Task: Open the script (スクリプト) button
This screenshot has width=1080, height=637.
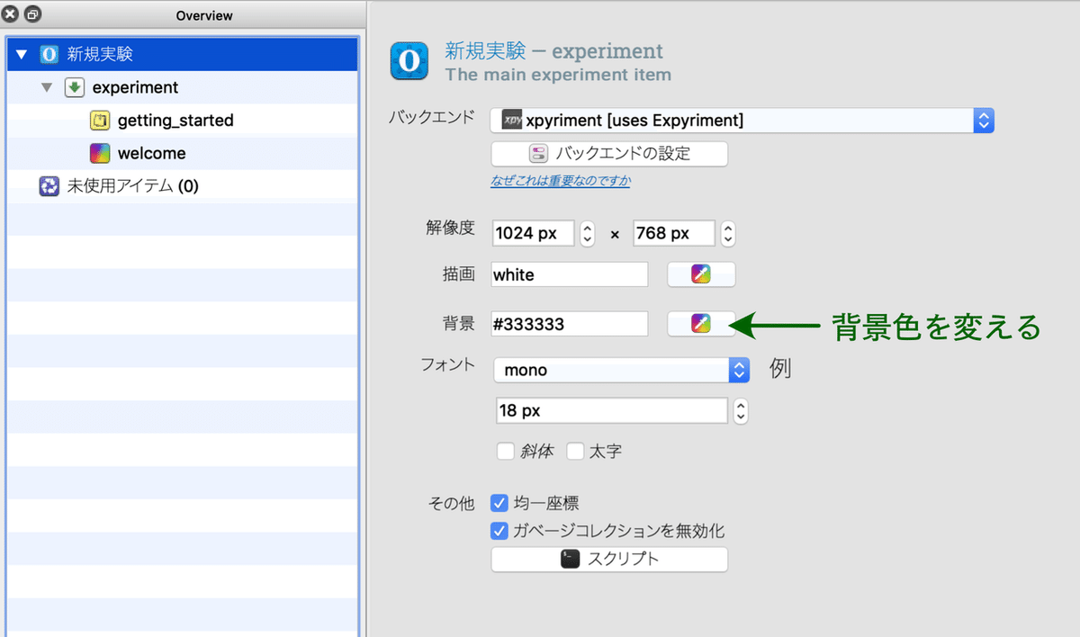Action: [x=609, y=559]
